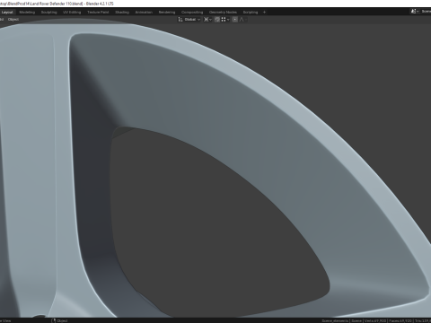Image resolution: width=431 pixels, height=323 pixels.
Task: Open the Sculpting workspace tab
Action: point(48,13)
